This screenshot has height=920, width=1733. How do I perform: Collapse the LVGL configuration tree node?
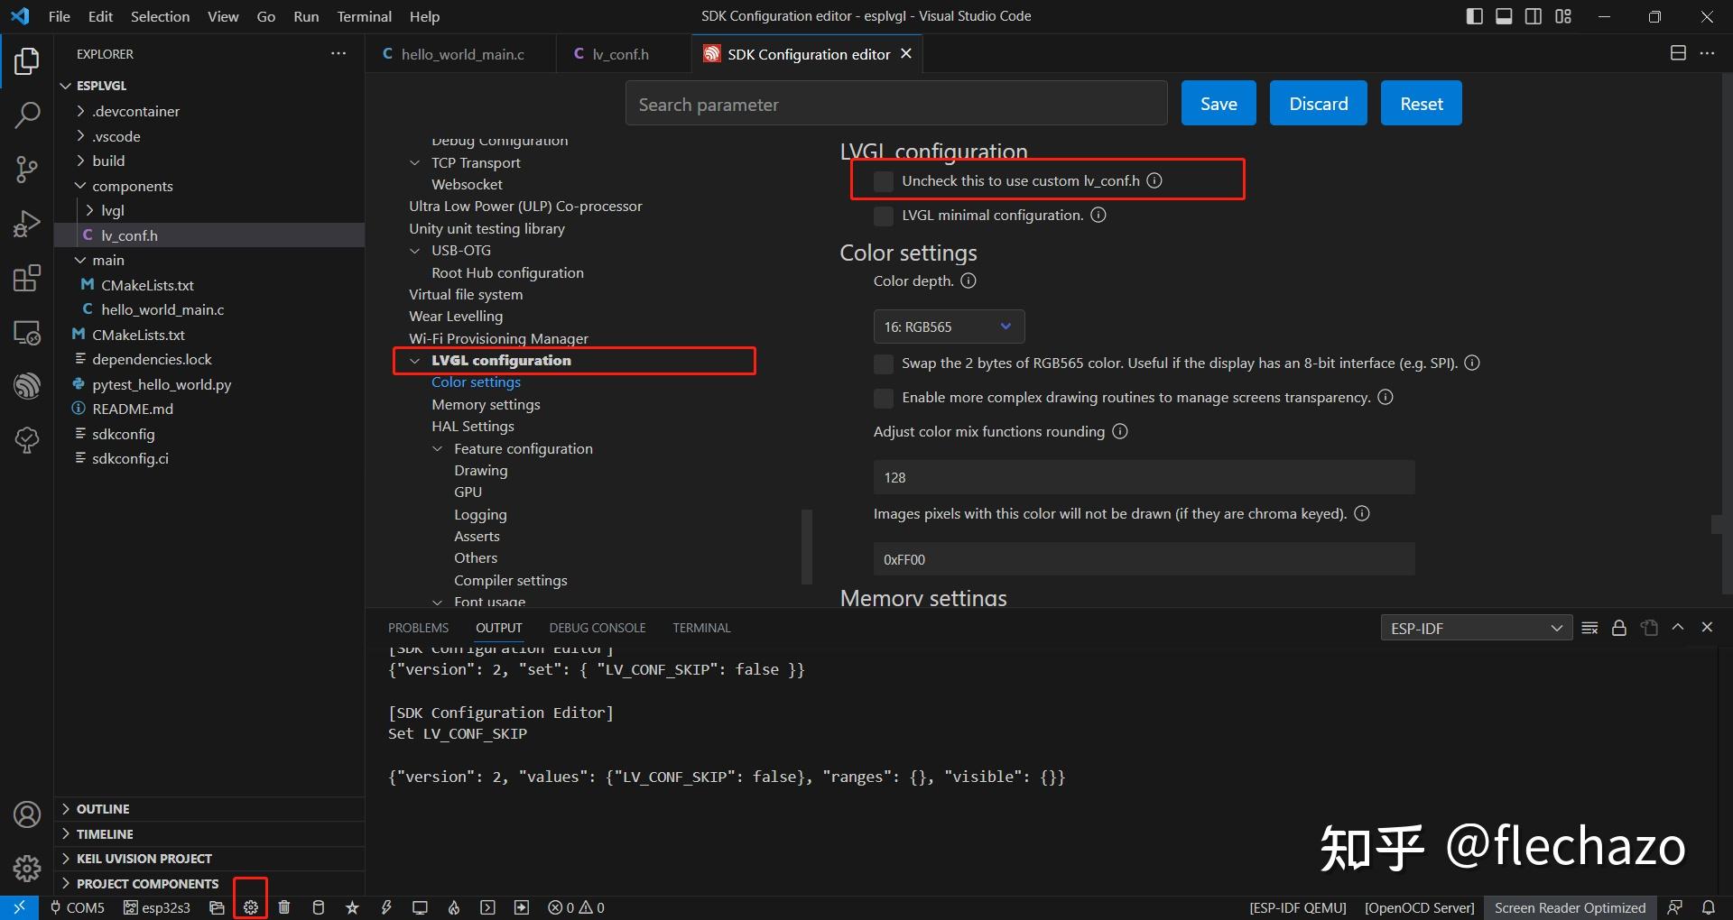pyautogui.click(x=415, y=361)
